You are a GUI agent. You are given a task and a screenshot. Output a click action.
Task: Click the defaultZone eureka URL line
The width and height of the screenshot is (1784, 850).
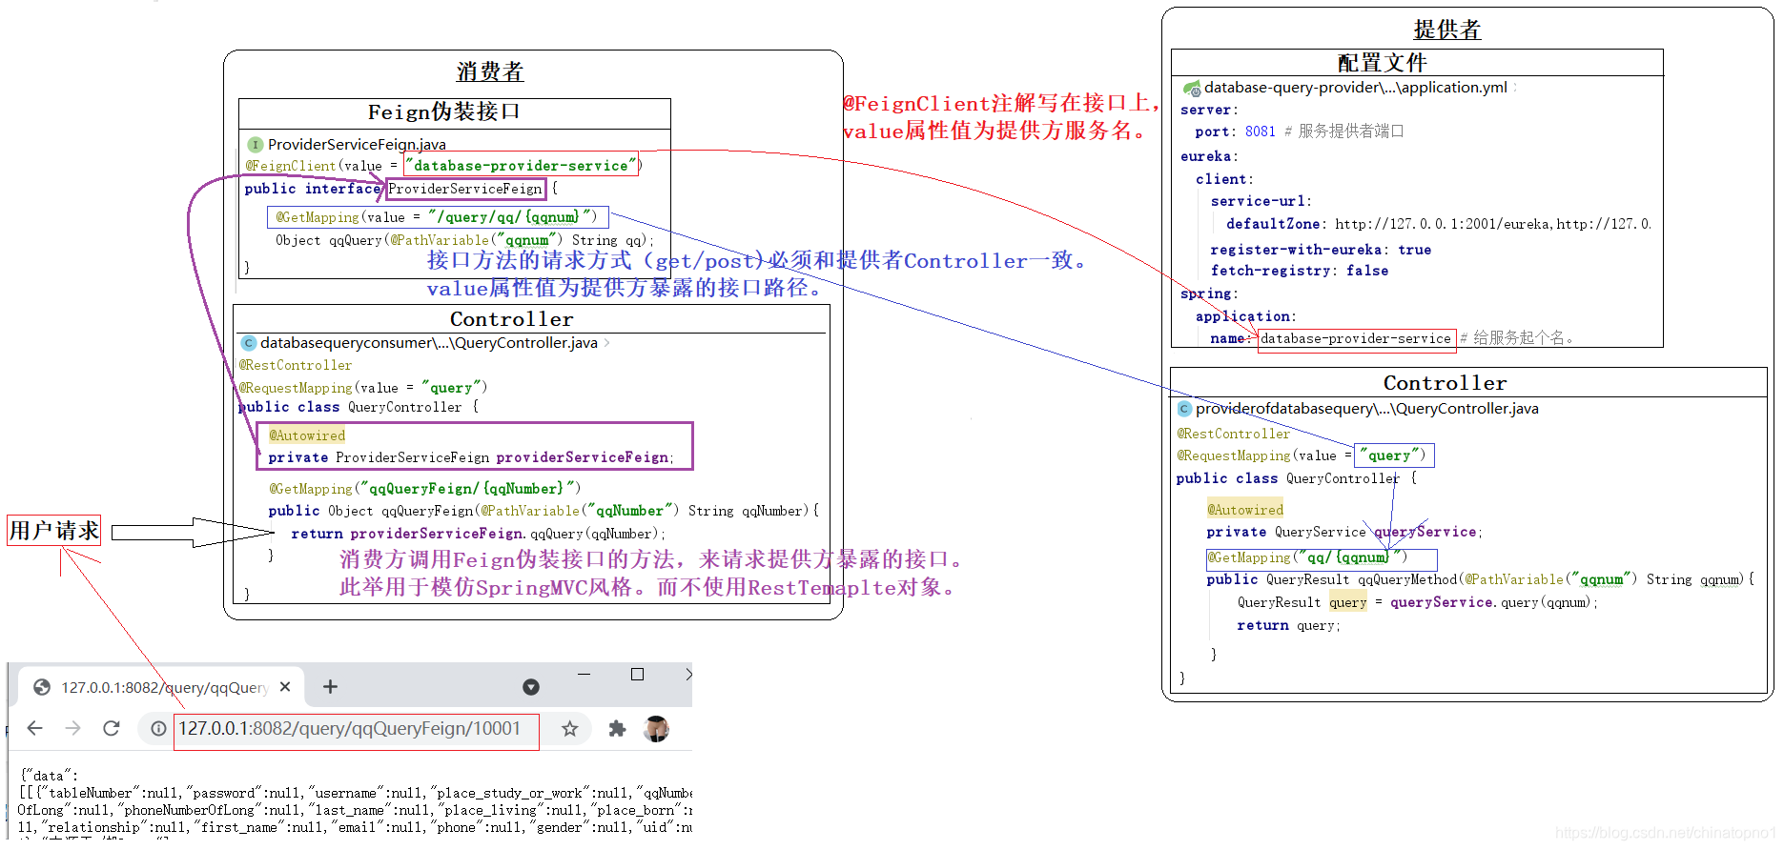click(x=1439, y=225)
